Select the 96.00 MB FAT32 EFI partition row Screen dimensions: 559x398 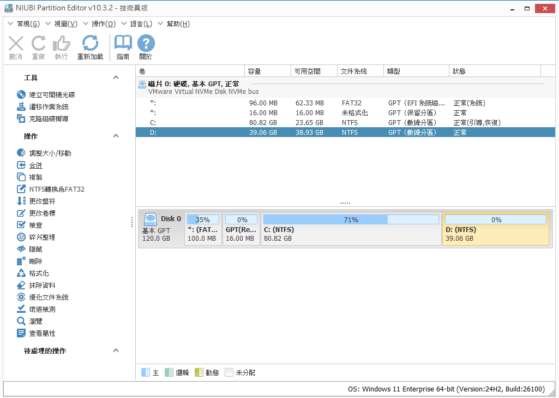[345, 103]
